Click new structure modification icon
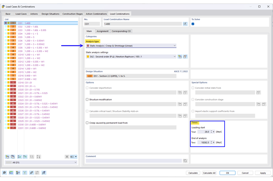Image resolution: width=273 pixels, height=181 pixels. tap(180, 104)
